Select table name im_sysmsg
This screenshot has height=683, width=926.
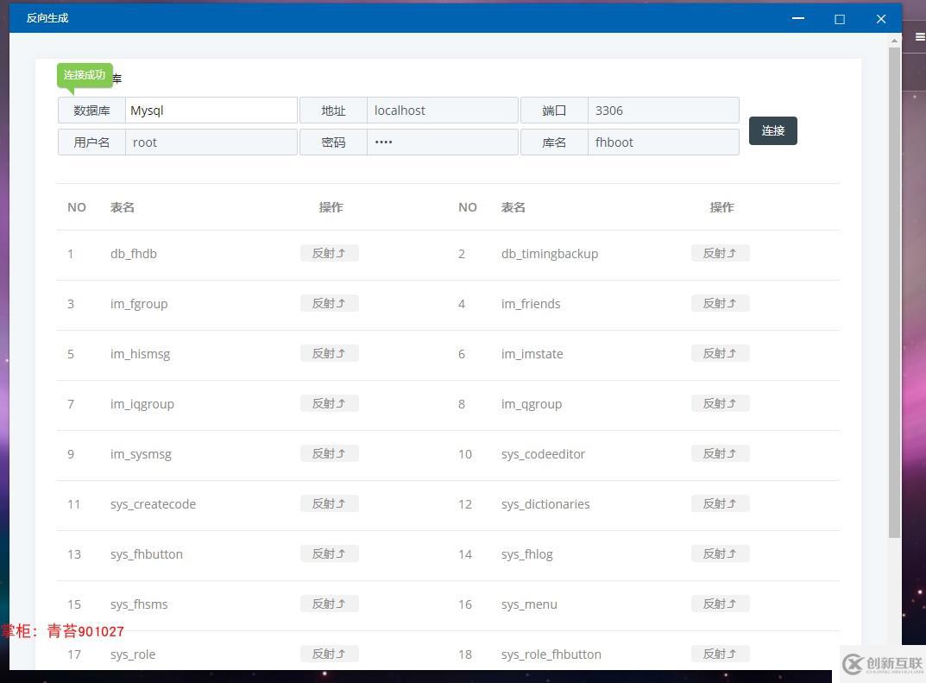click(x=141, y=455)
